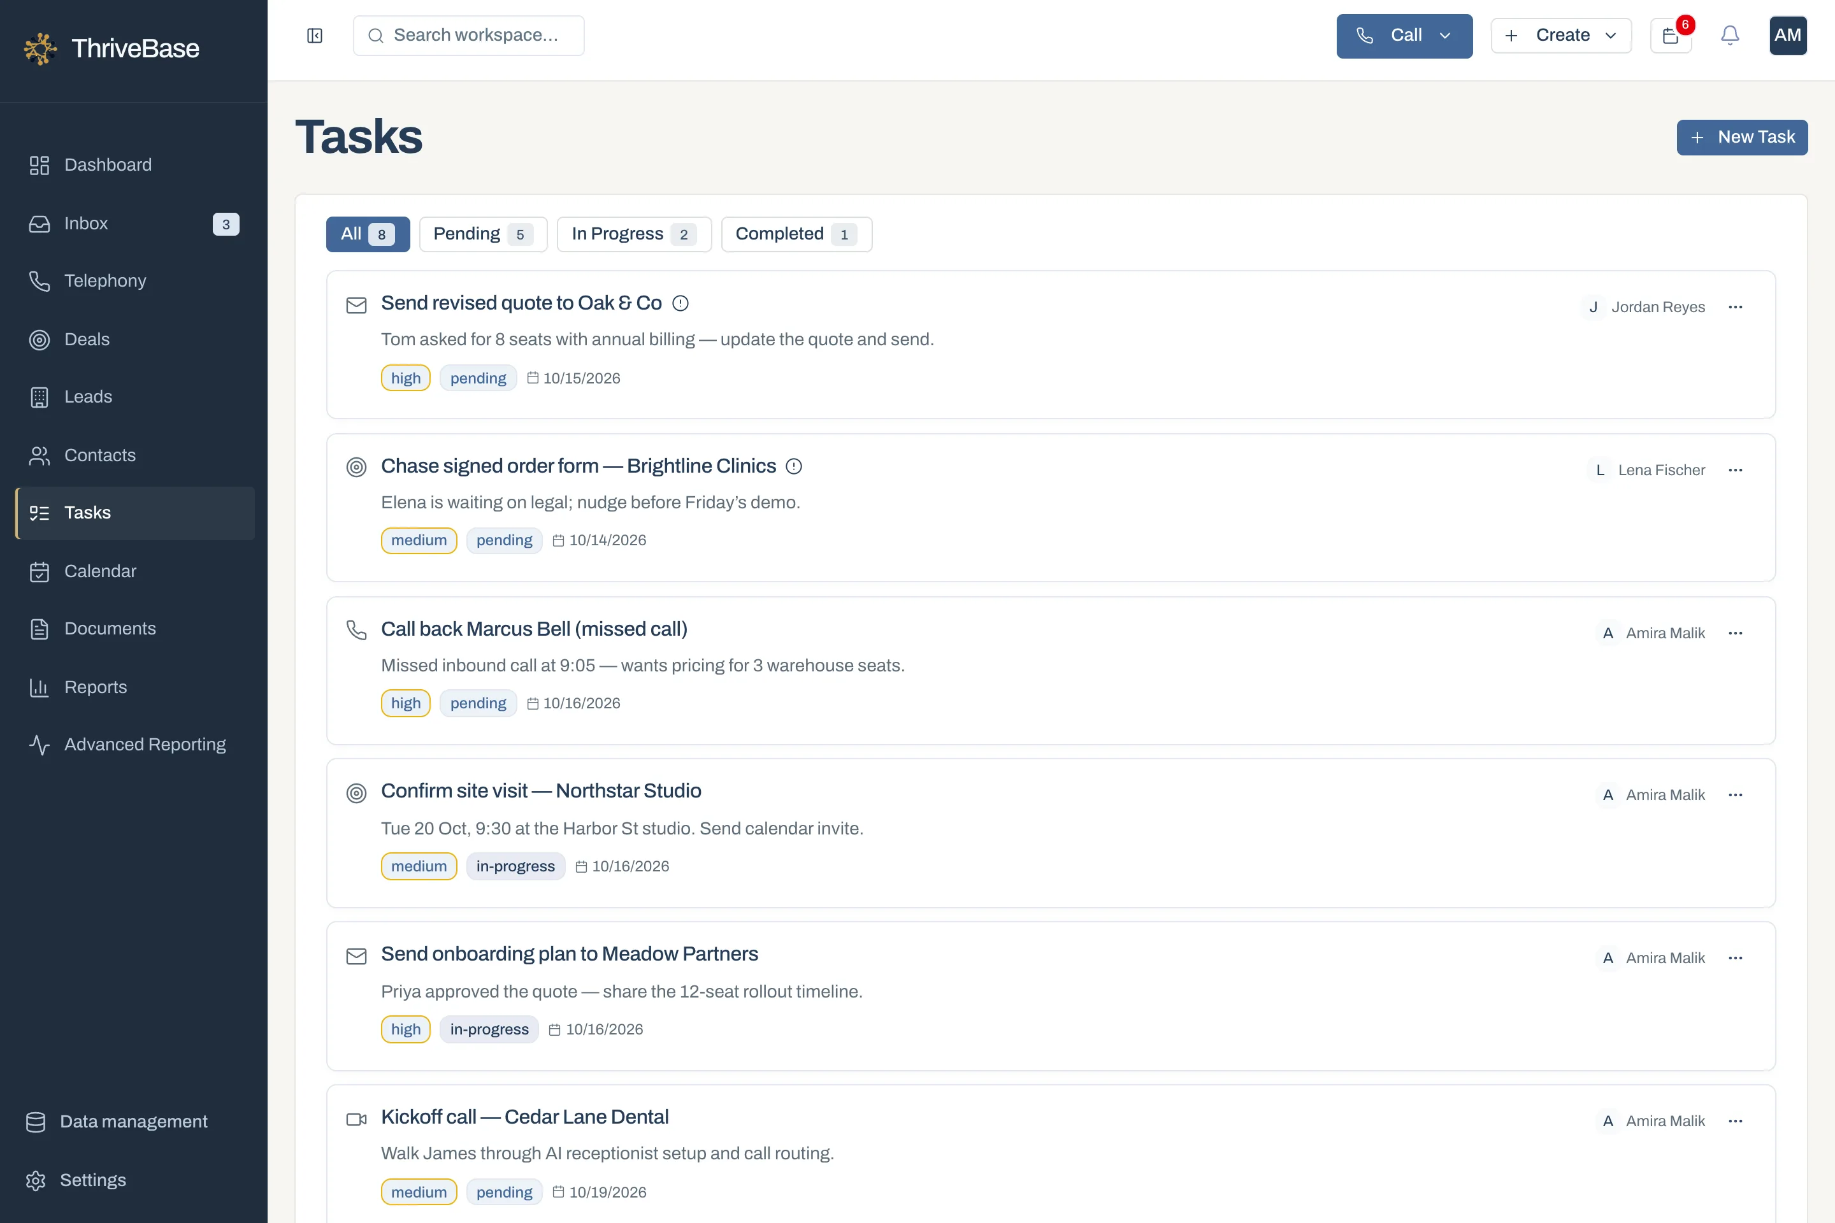Open more options for Brightline Clinics task
The height and width of the screenshot is (1223, 1835).
pyautogui.click(x=1735, y=470)
